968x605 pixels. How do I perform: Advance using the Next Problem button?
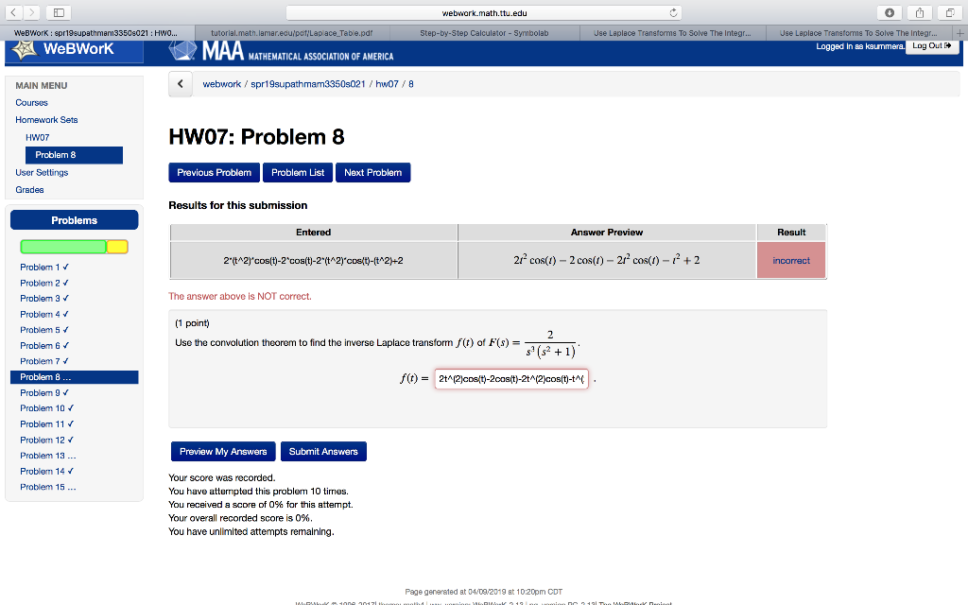tap(372, 172)
